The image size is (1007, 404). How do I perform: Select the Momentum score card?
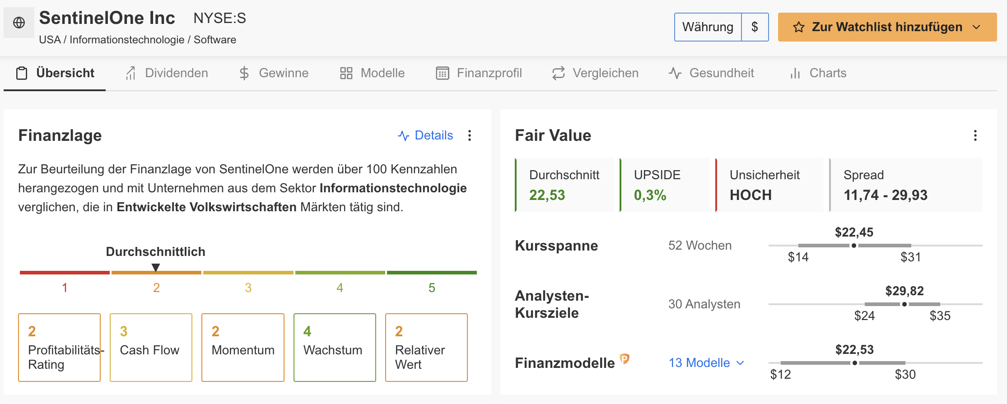pos(242,348)
